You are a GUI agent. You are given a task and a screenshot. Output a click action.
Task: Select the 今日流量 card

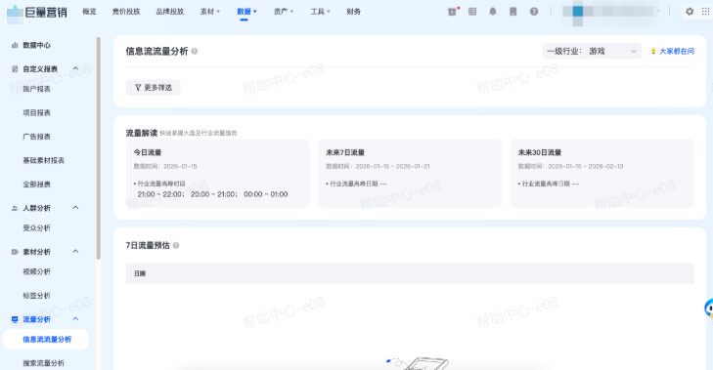pos(218,174)
